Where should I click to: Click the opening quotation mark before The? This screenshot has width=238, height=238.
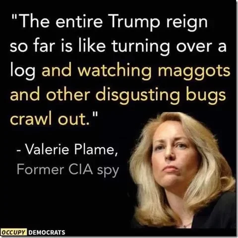coord(15,16)
